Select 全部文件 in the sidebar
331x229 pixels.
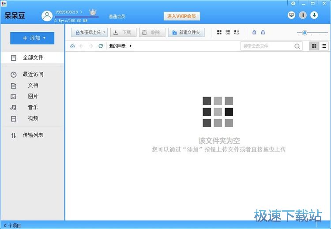click(33, 58)
